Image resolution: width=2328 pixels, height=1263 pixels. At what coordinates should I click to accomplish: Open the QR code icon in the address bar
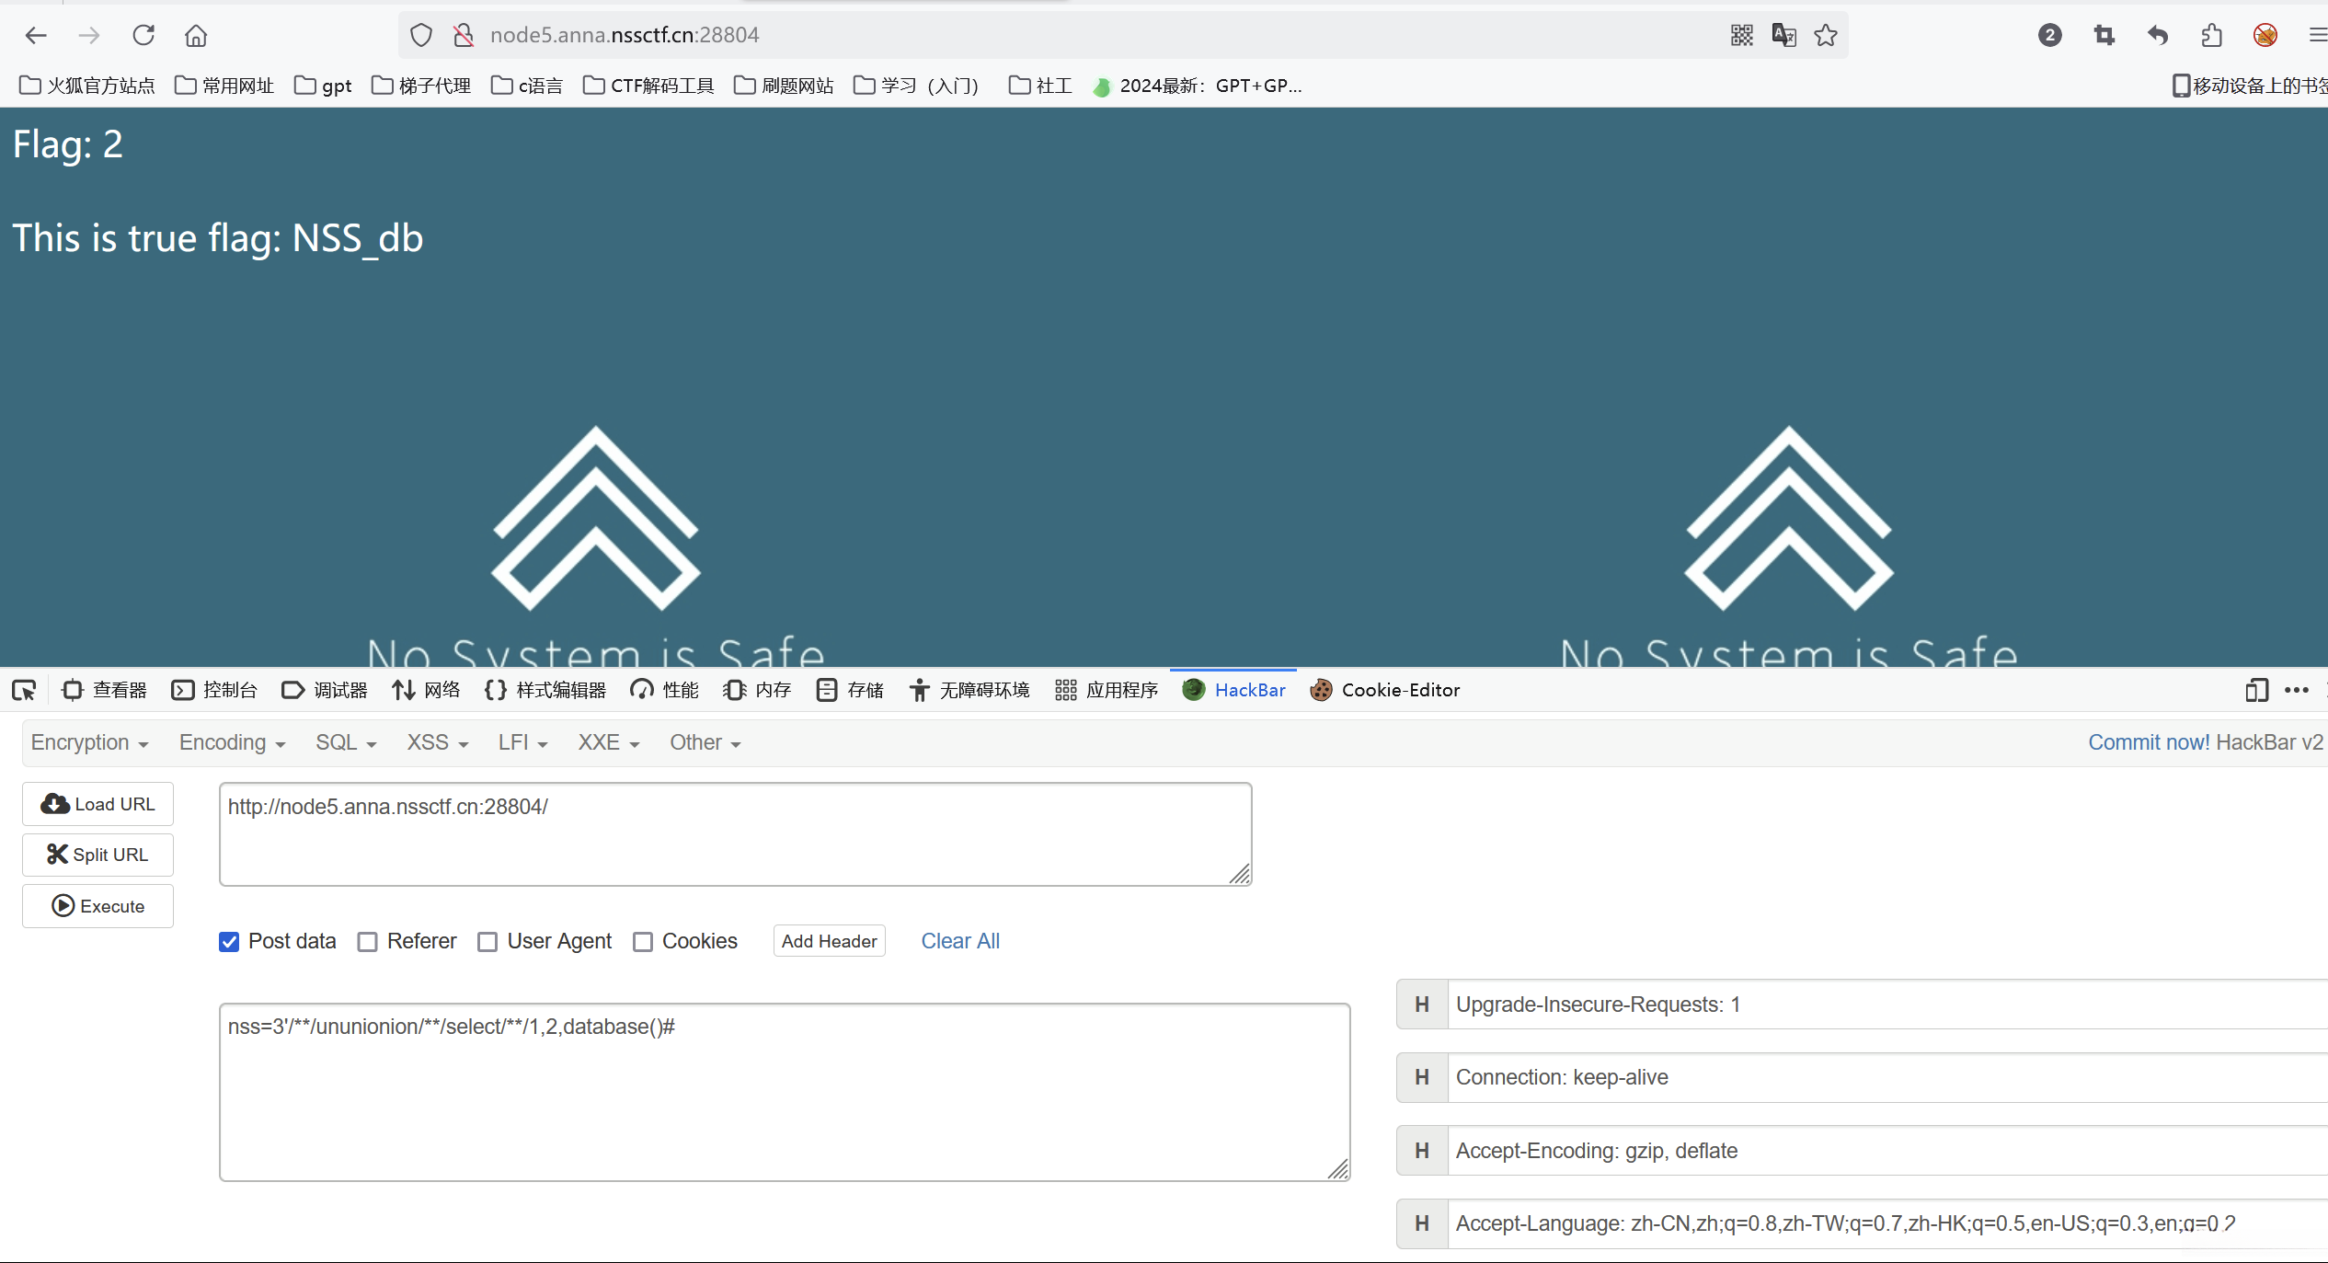pyautogui.click(x=1741, y=35)
